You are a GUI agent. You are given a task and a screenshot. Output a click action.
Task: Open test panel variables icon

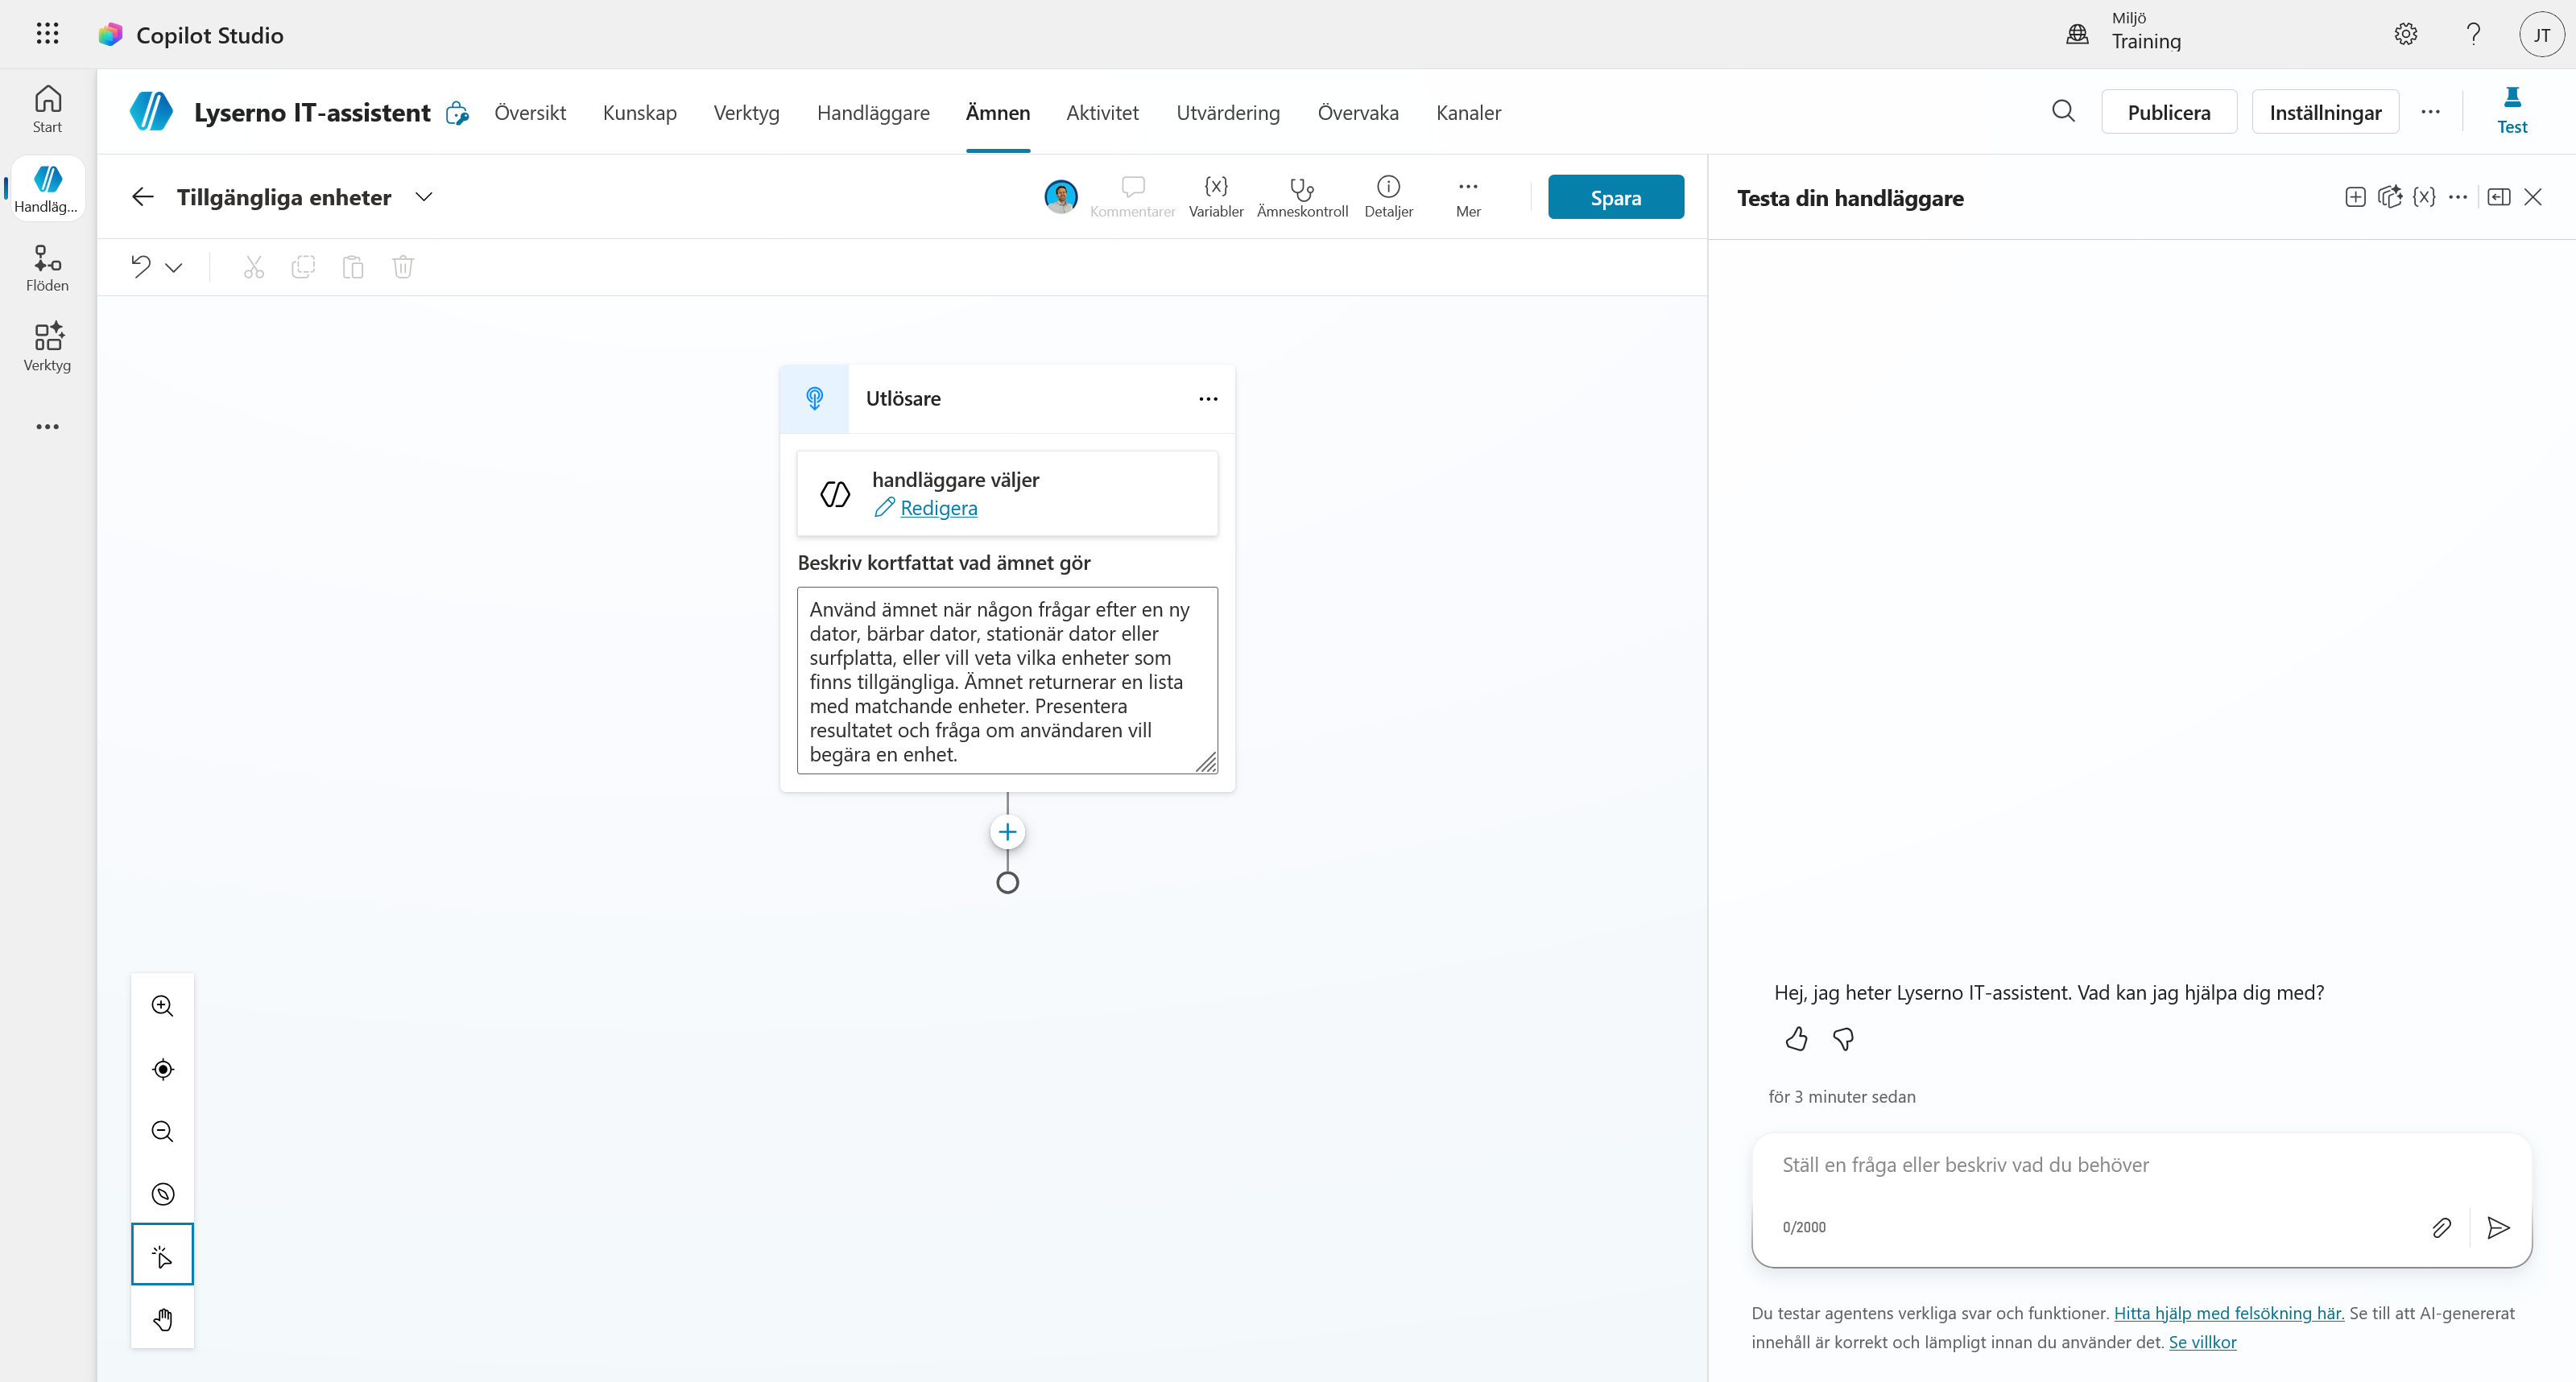pos(2424,197)
